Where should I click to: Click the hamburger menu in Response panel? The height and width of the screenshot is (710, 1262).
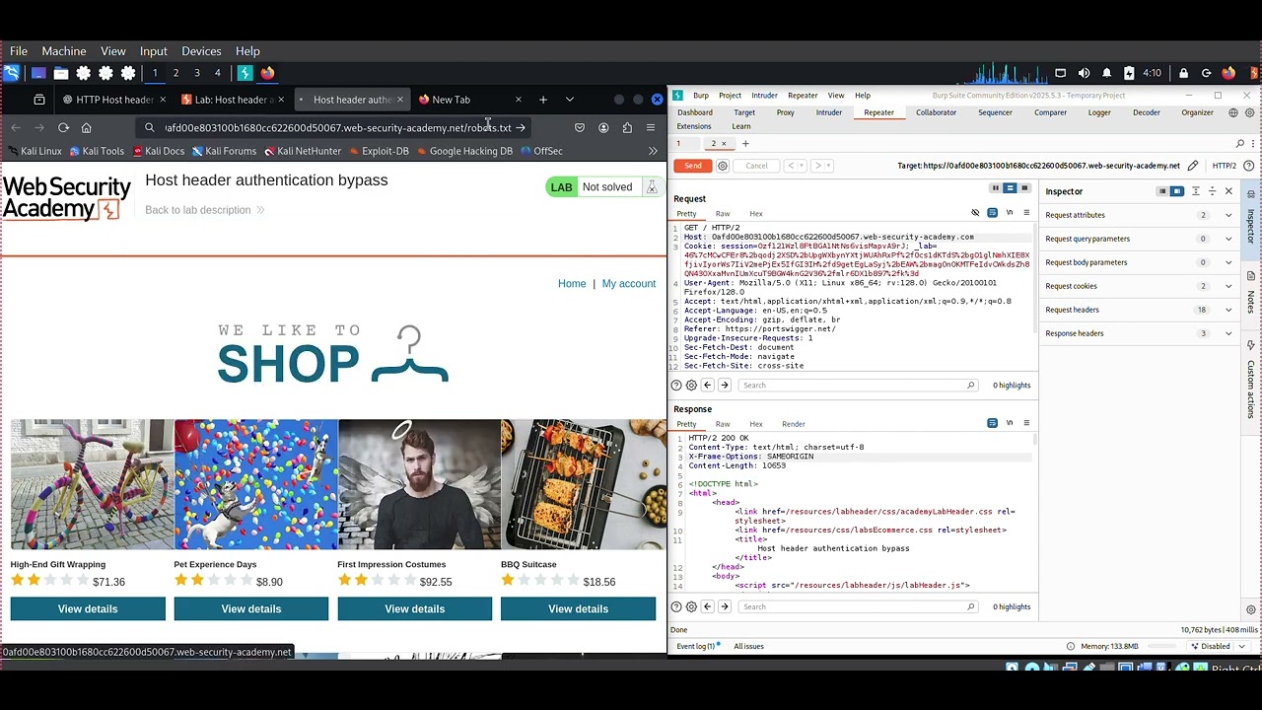tap(1026, 423)
